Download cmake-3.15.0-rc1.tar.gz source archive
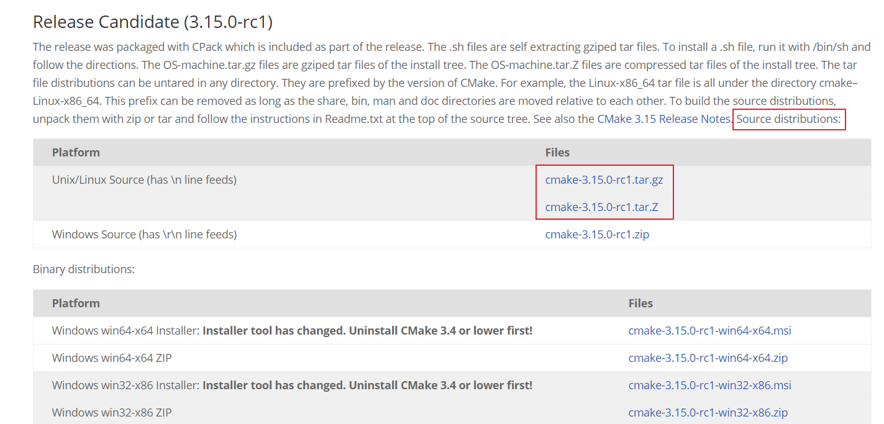This screenshot has width=884, height=424. coord(604,179)
